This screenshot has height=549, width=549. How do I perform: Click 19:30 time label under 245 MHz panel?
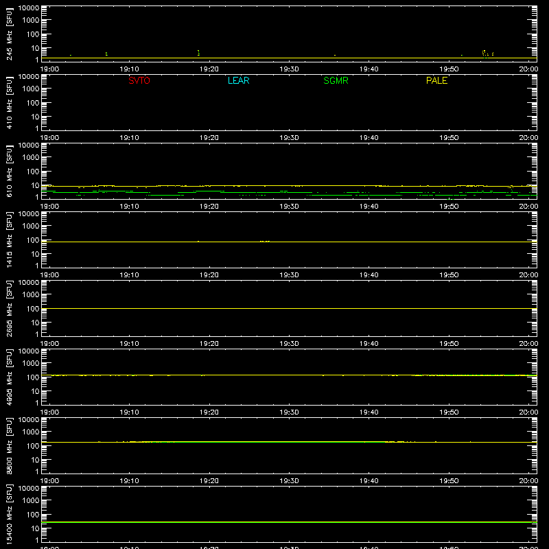tap(289, 69)
